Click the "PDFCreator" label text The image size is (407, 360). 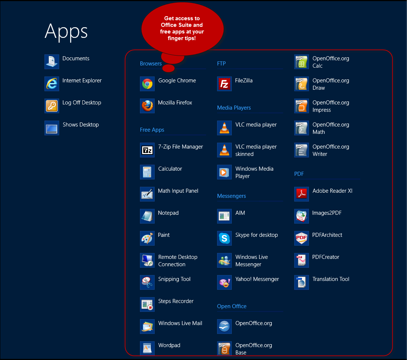point(325,257)
